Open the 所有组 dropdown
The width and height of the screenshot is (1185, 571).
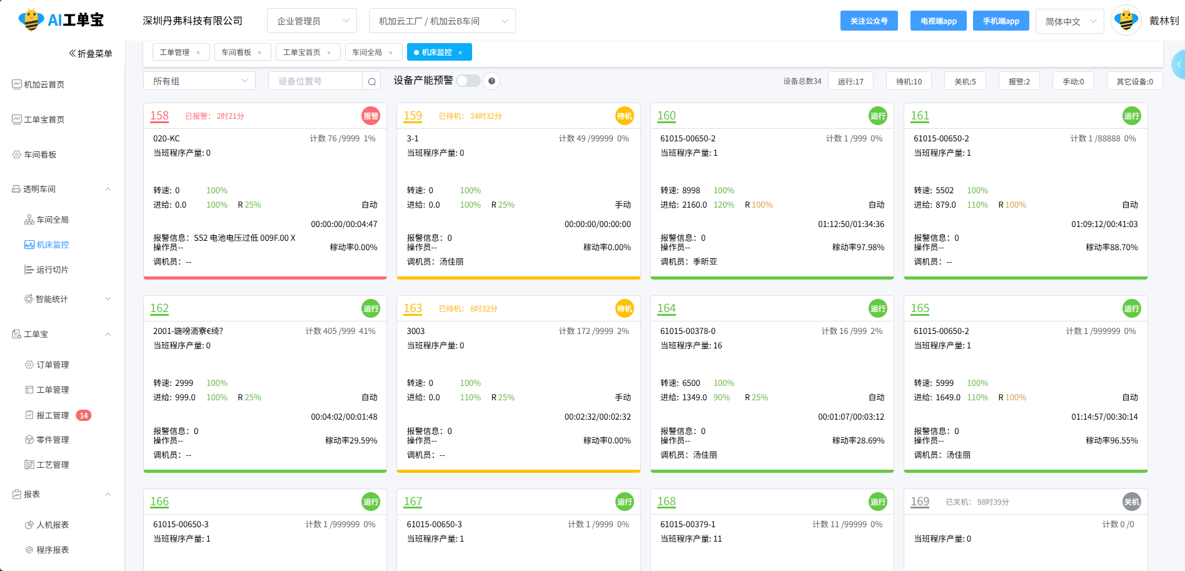pyautogui.click(x=199, y=81)
